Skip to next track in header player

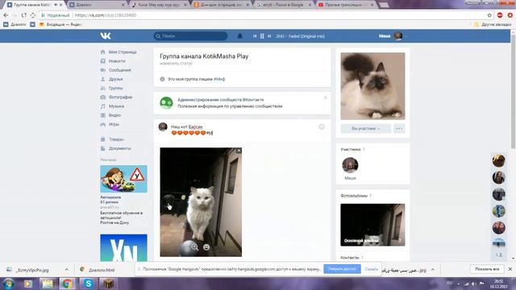(x=269, y=36)
